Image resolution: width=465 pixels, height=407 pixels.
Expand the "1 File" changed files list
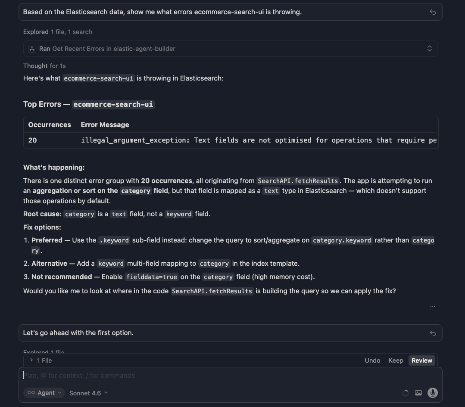tap(42, 360)
